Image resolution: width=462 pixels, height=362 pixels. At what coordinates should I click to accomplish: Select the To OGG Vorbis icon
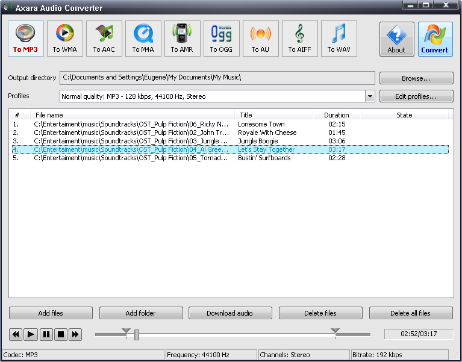tap(222, 39)
